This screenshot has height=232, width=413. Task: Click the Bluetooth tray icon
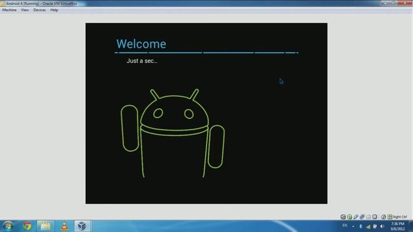tap(361, 226)
